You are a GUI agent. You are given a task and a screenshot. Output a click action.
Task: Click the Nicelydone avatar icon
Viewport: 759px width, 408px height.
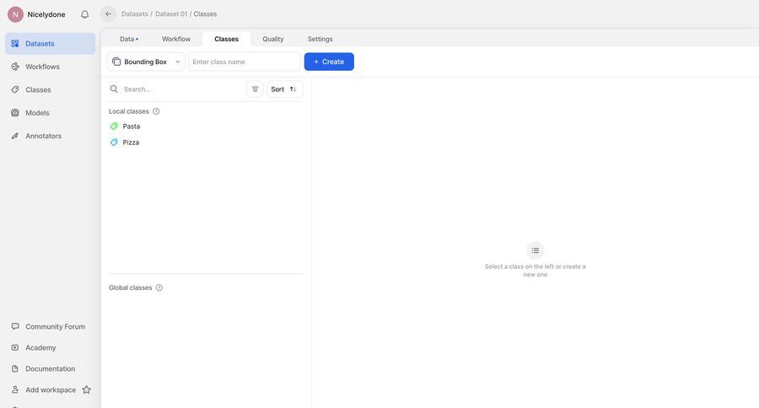15,14
